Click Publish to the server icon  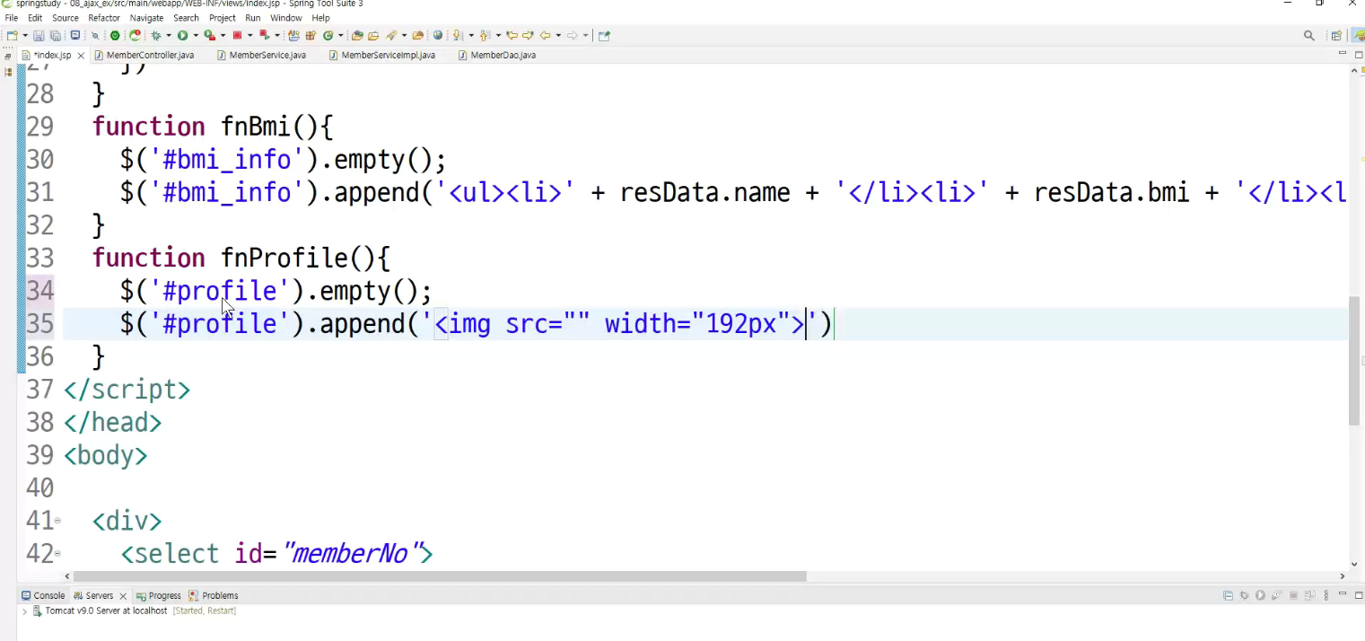1309,595
